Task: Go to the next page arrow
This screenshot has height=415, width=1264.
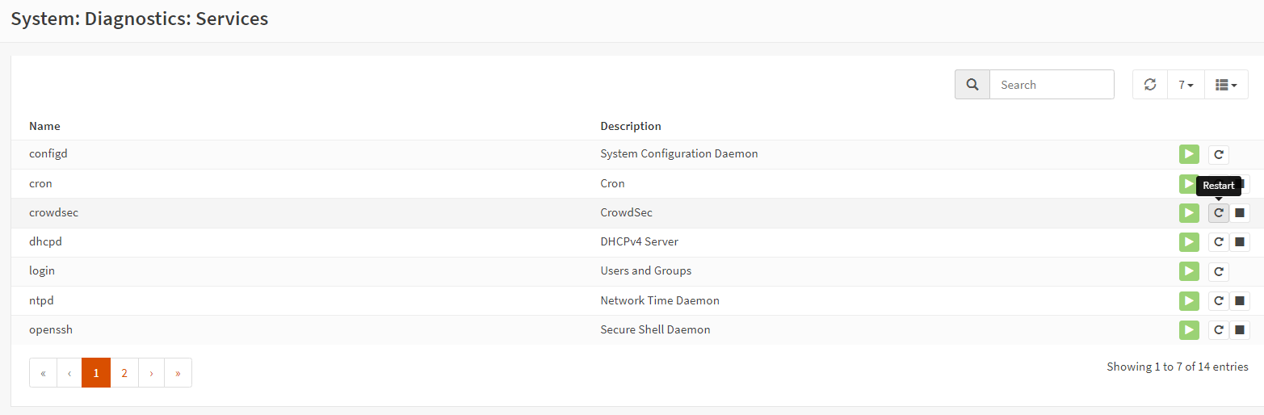Action: tap(151, 373)
